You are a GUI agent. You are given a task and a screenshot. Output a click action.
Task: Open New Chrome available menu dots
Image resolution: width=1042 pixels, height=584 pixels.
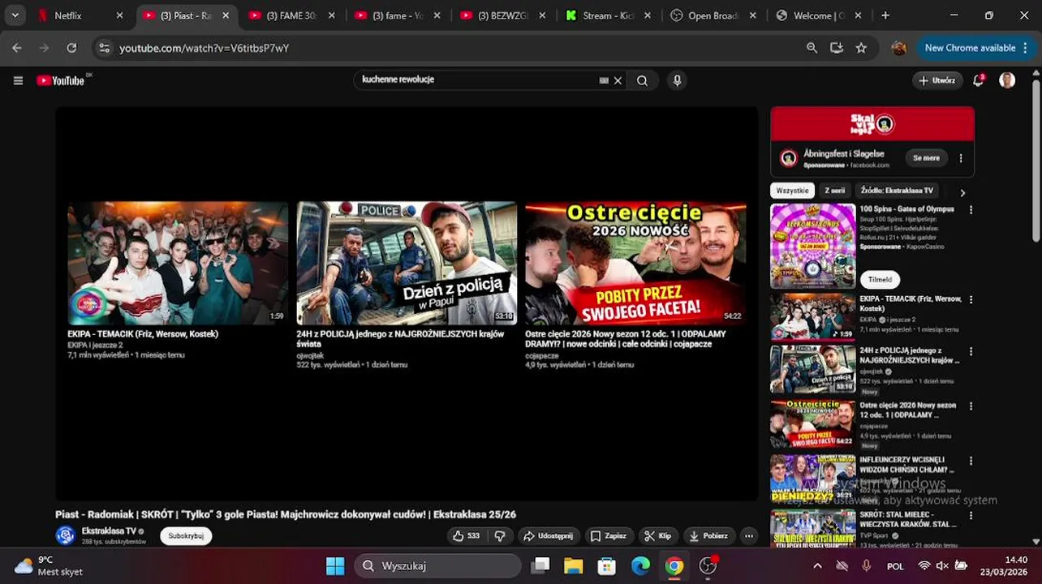pyautogui.click(x=1025, y=48)
